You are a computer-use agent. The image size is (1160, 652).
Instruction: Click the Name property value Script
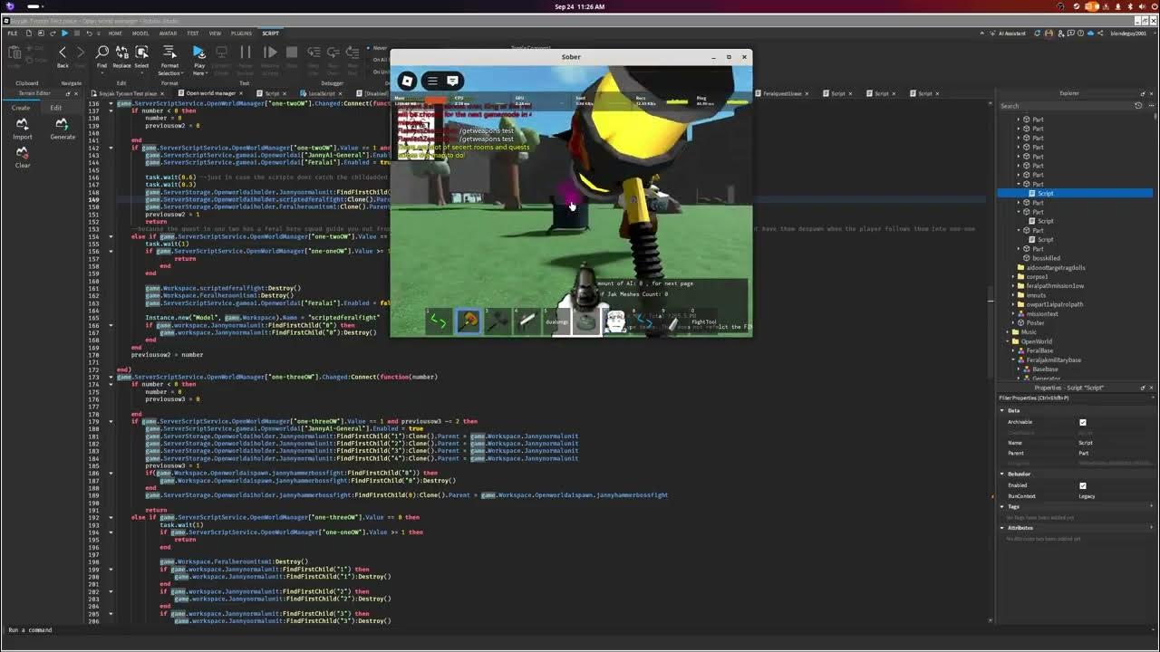(x=1085, y=443)
